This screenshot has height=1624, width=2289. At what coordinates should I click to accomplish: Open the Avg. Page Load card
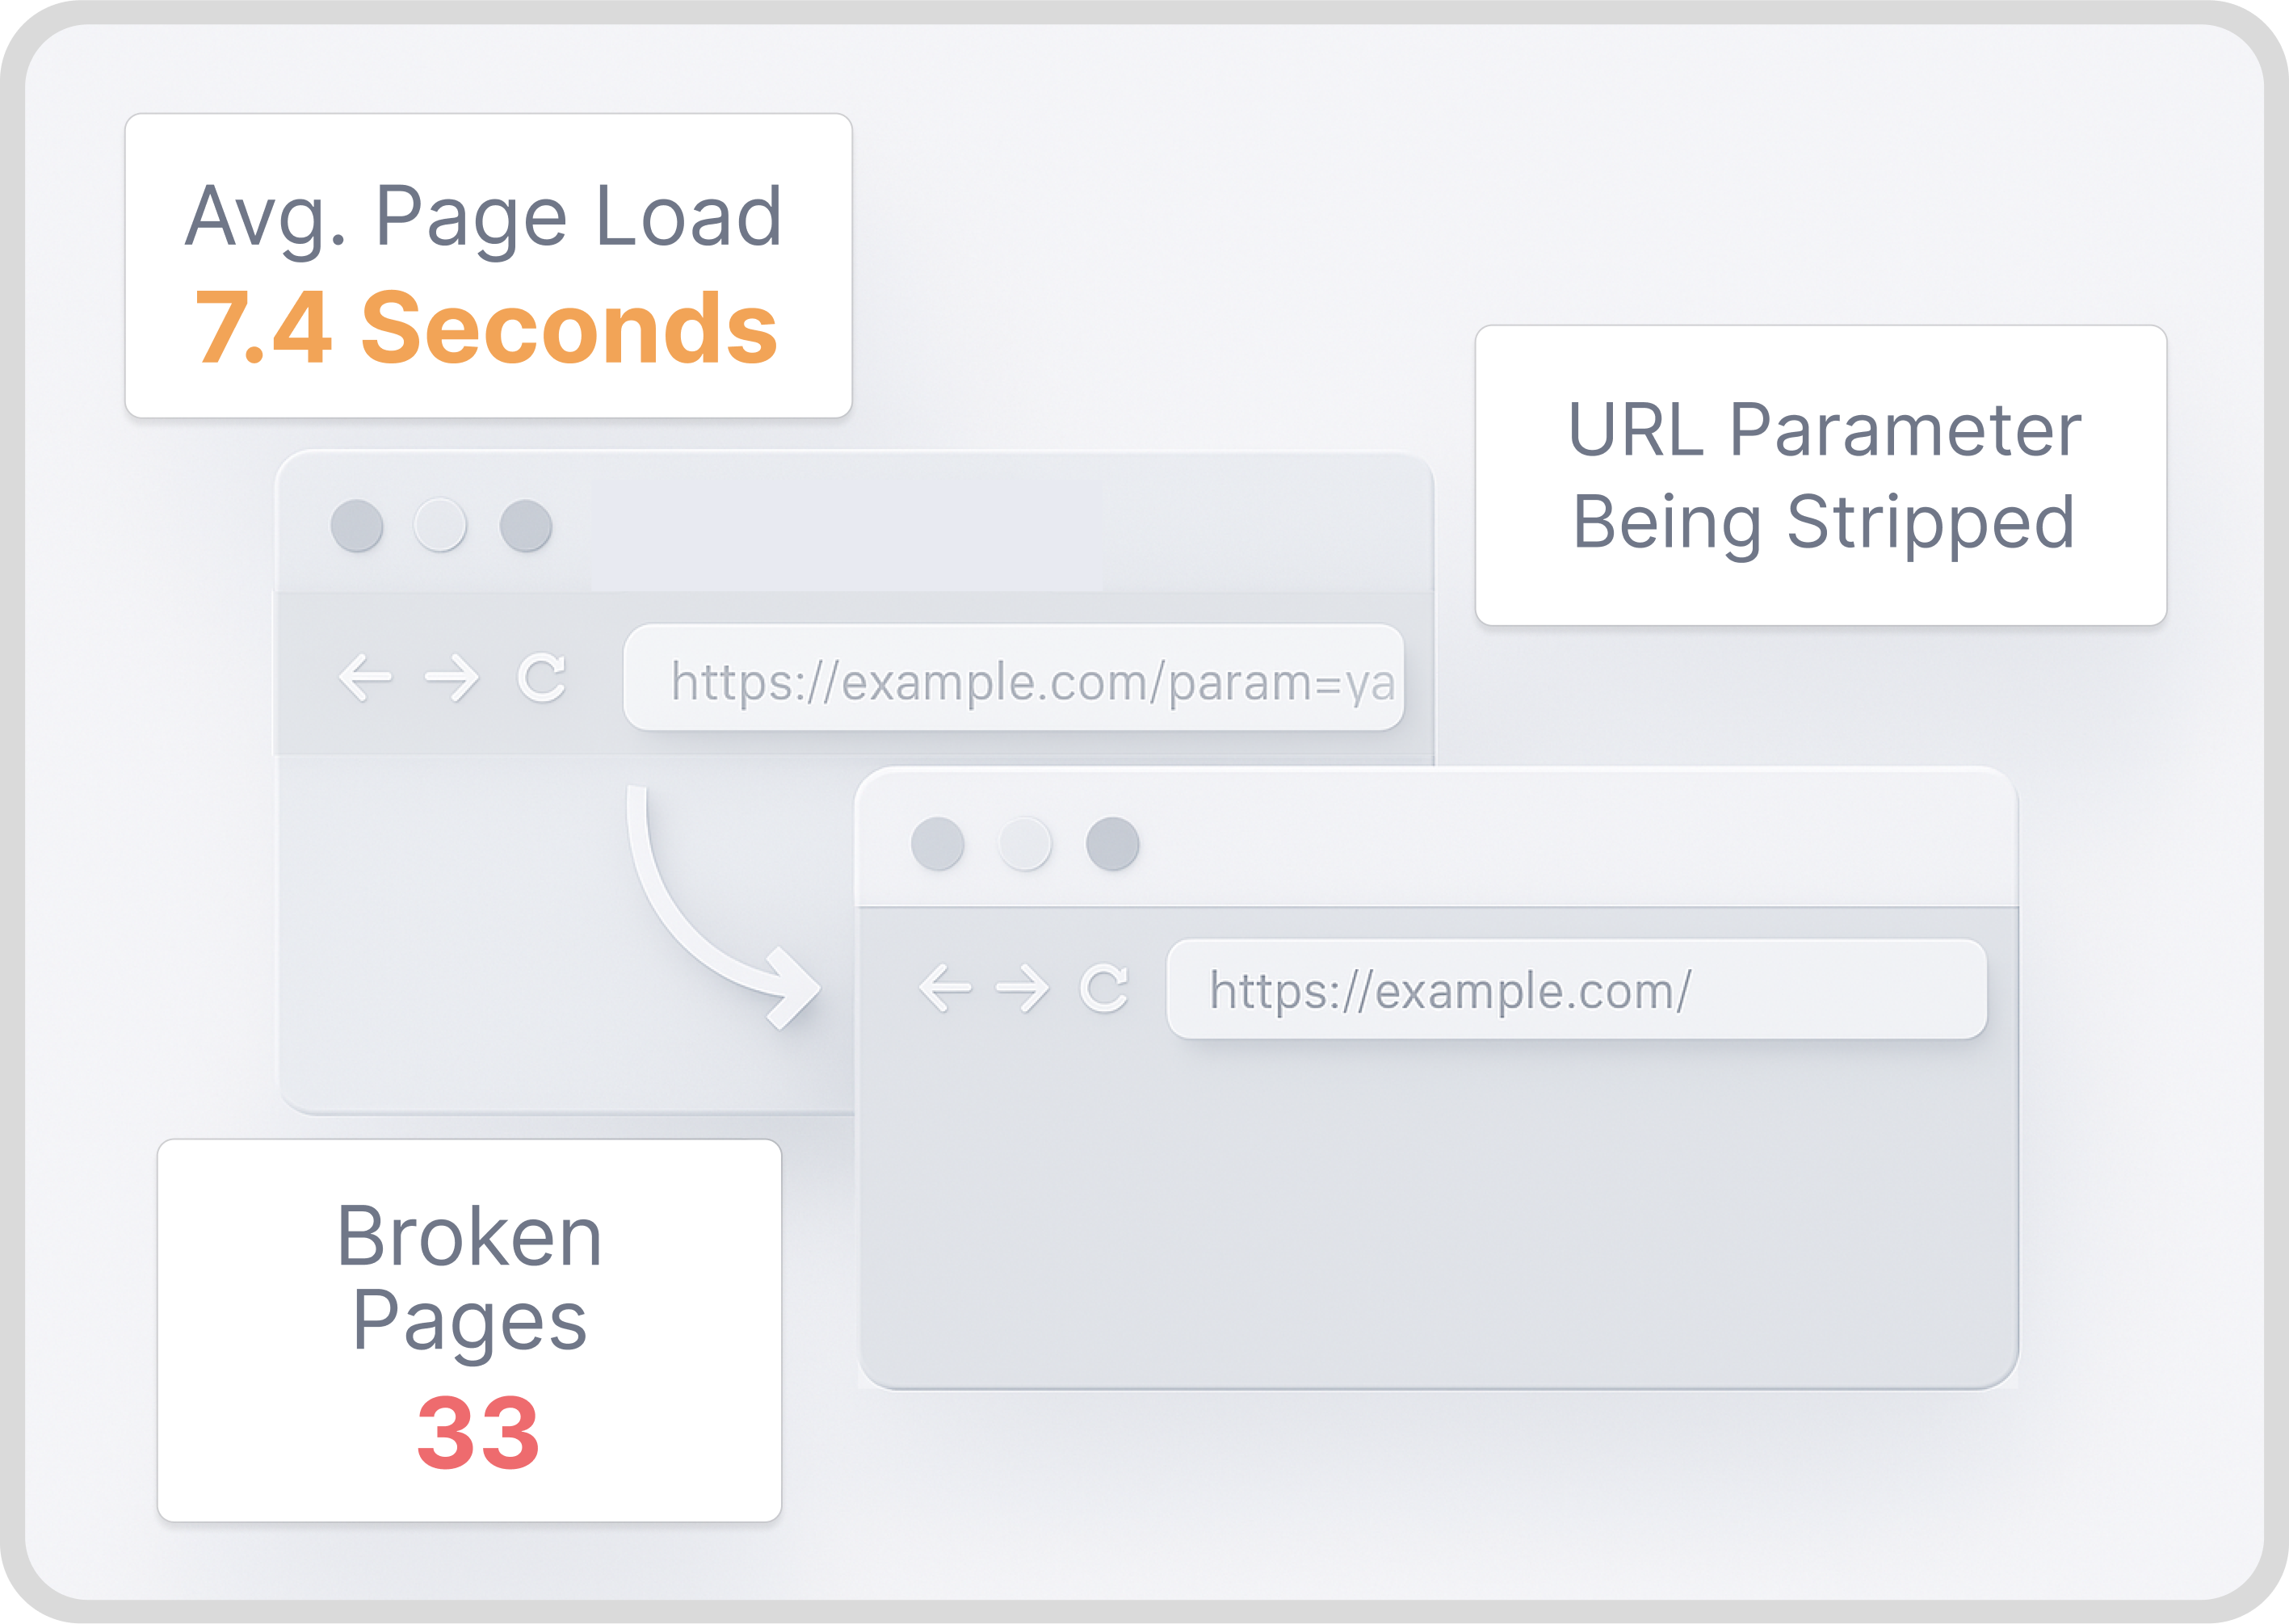[x=488, y=266]
